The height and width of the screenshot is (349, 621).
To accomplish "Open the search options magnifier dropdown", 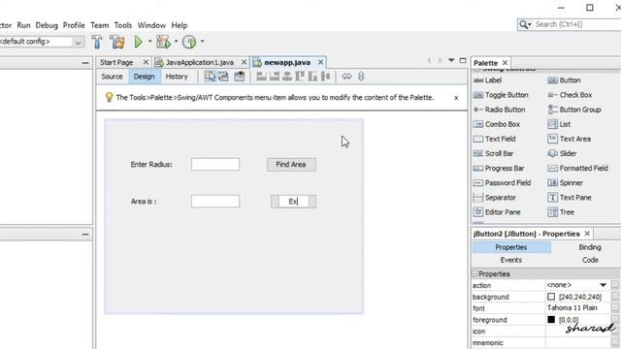I will (x=525, y=24).
